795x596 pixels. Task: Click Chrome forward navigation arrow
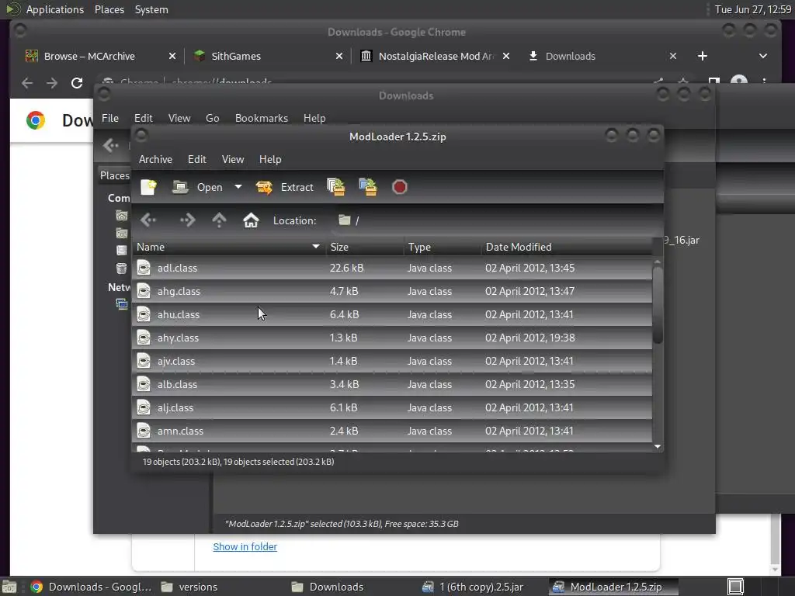(52, 82)
